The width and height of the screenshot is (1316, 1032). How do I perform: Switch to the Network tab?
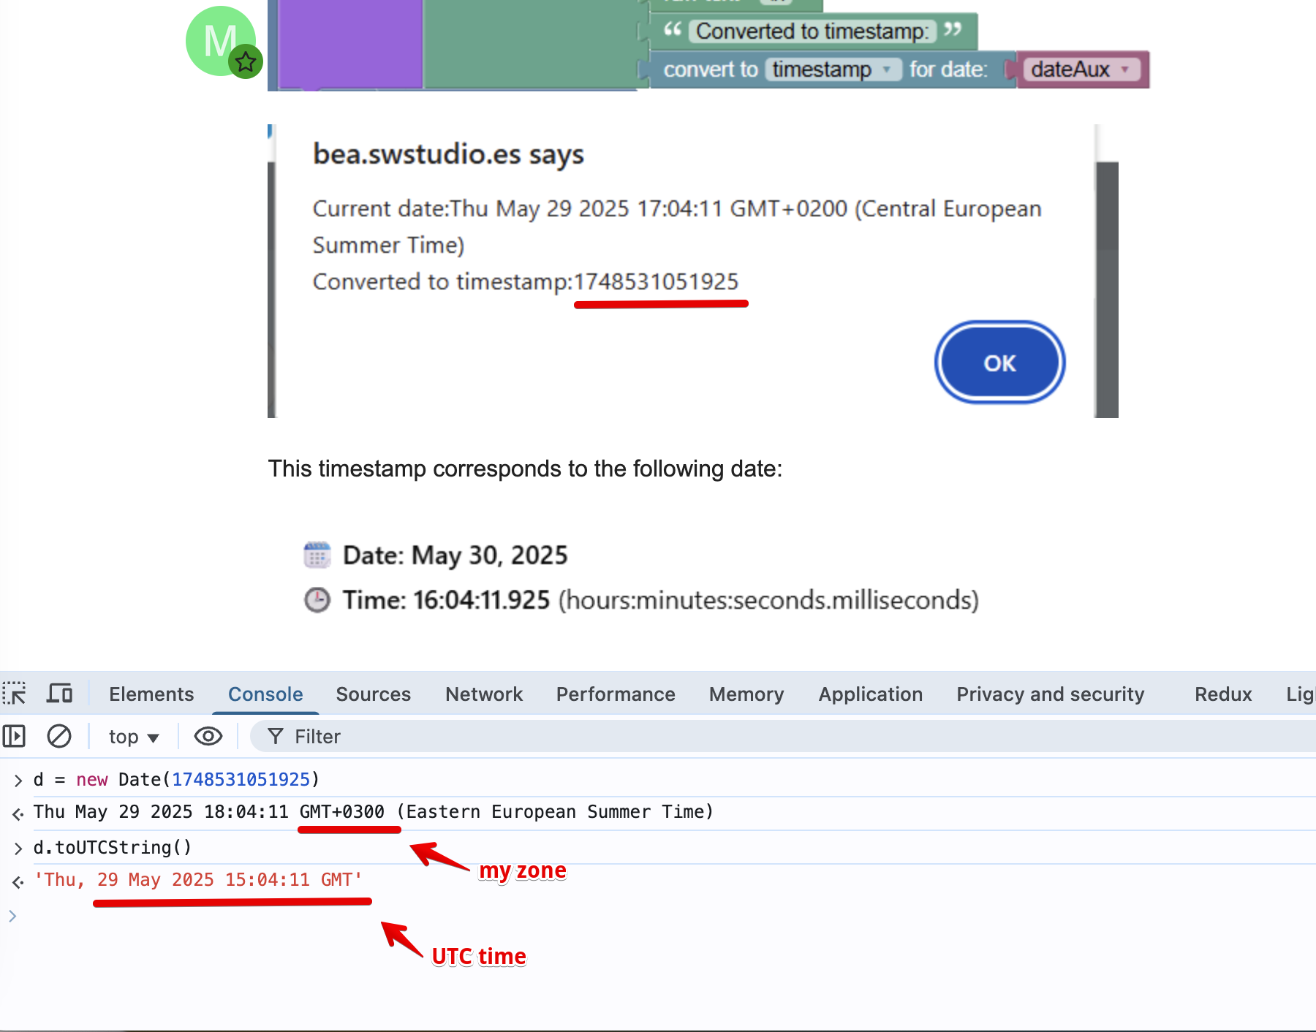click(484, 694)
